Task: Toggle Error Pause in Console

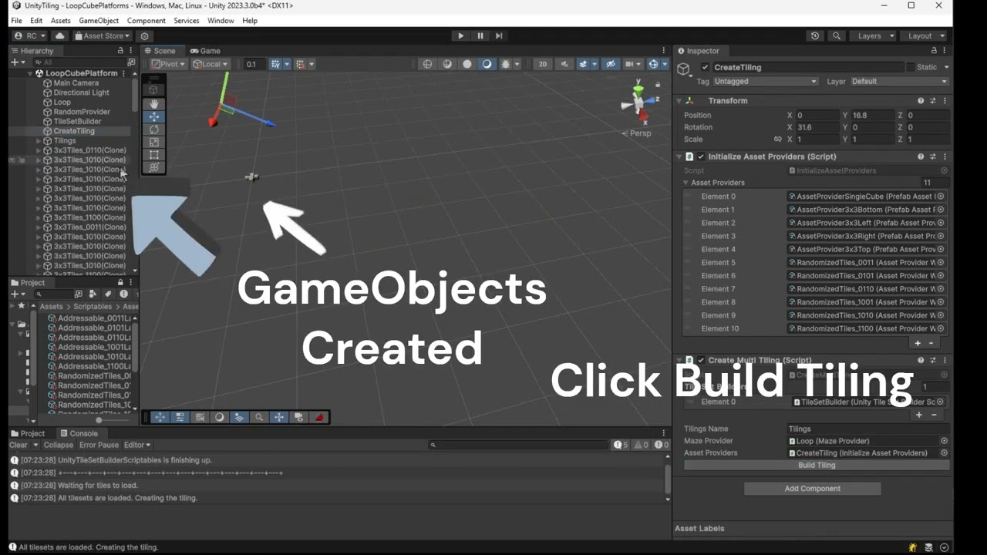Action: point(99,445)
